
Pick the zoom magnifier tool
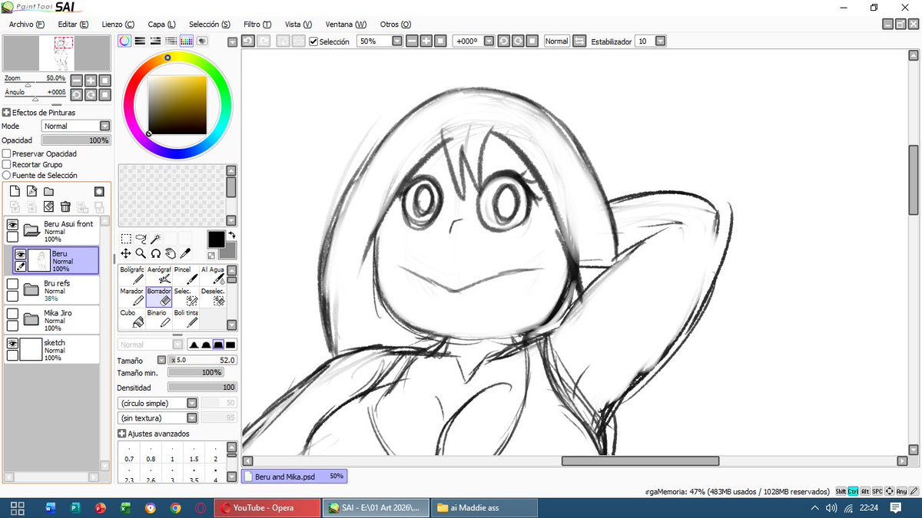(141, 252)
